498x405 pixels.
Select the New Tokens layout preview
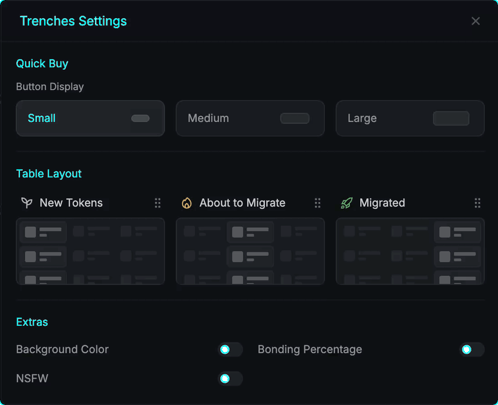tap(90, 251)
